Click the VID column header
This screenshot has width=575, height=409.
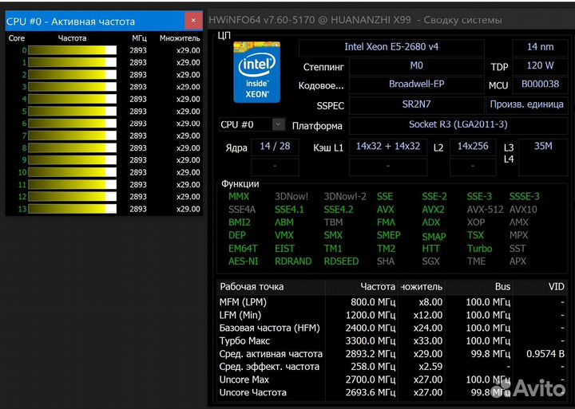click(540, 287)
